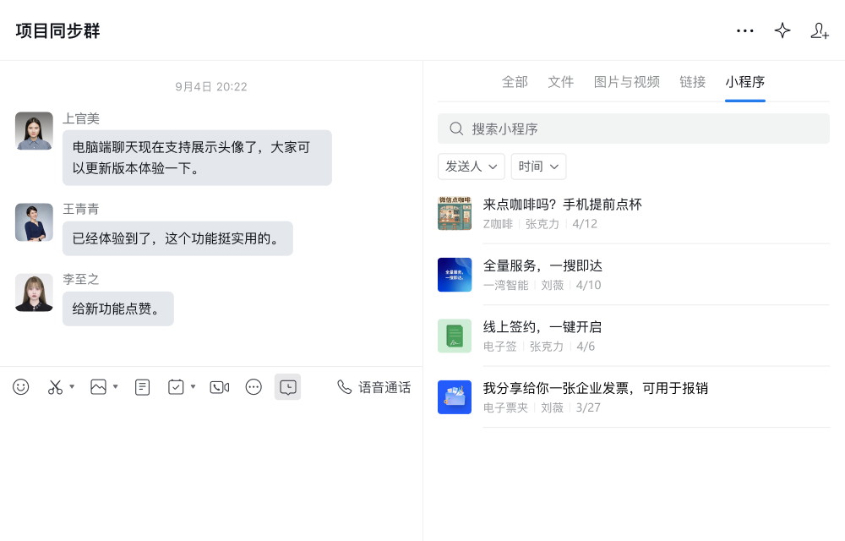
Task: Click the sparkle AI icon in header
Action: [782, 30]
